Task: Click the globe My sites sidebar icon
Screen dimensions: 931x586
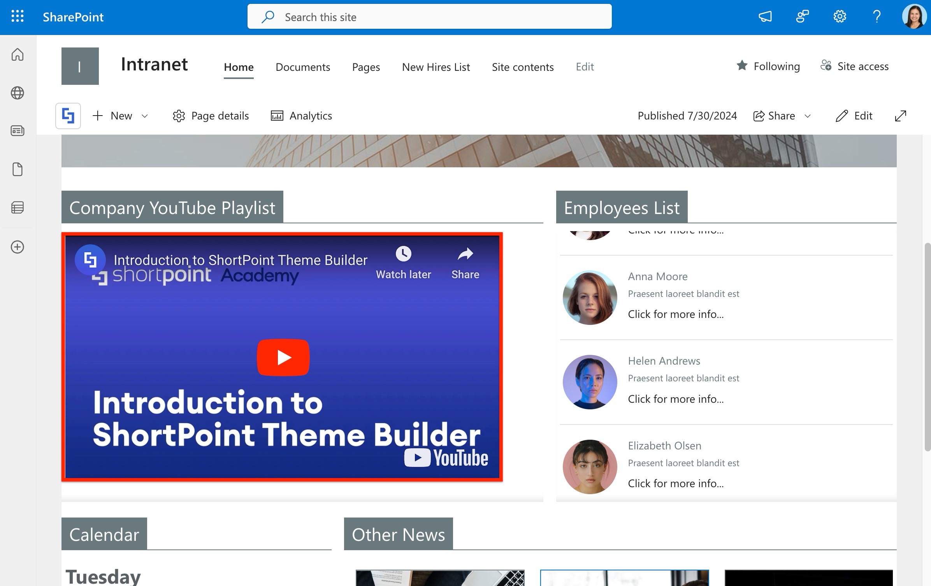Action: [18, 93]
